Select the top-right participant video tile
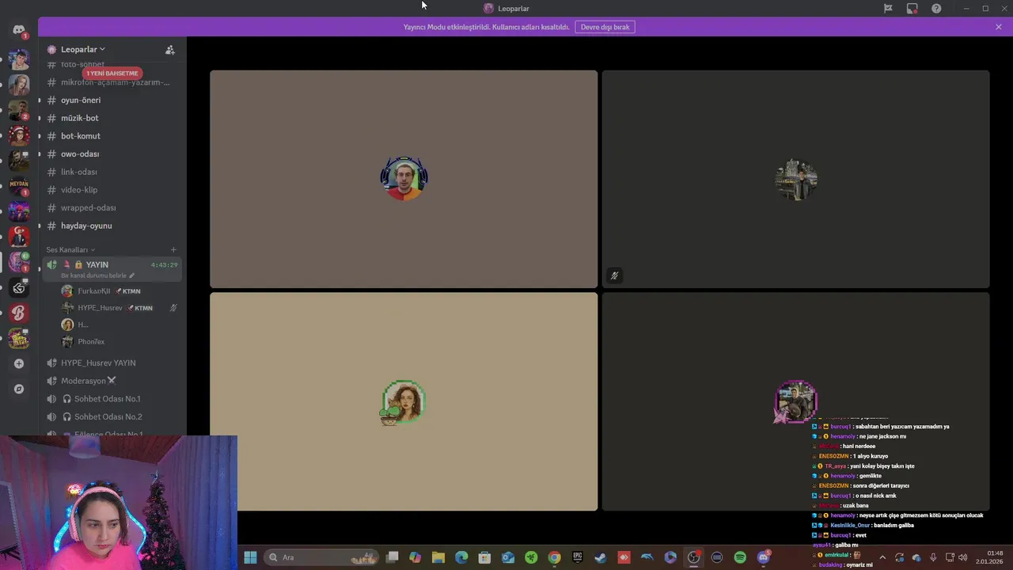 point(795,179)
